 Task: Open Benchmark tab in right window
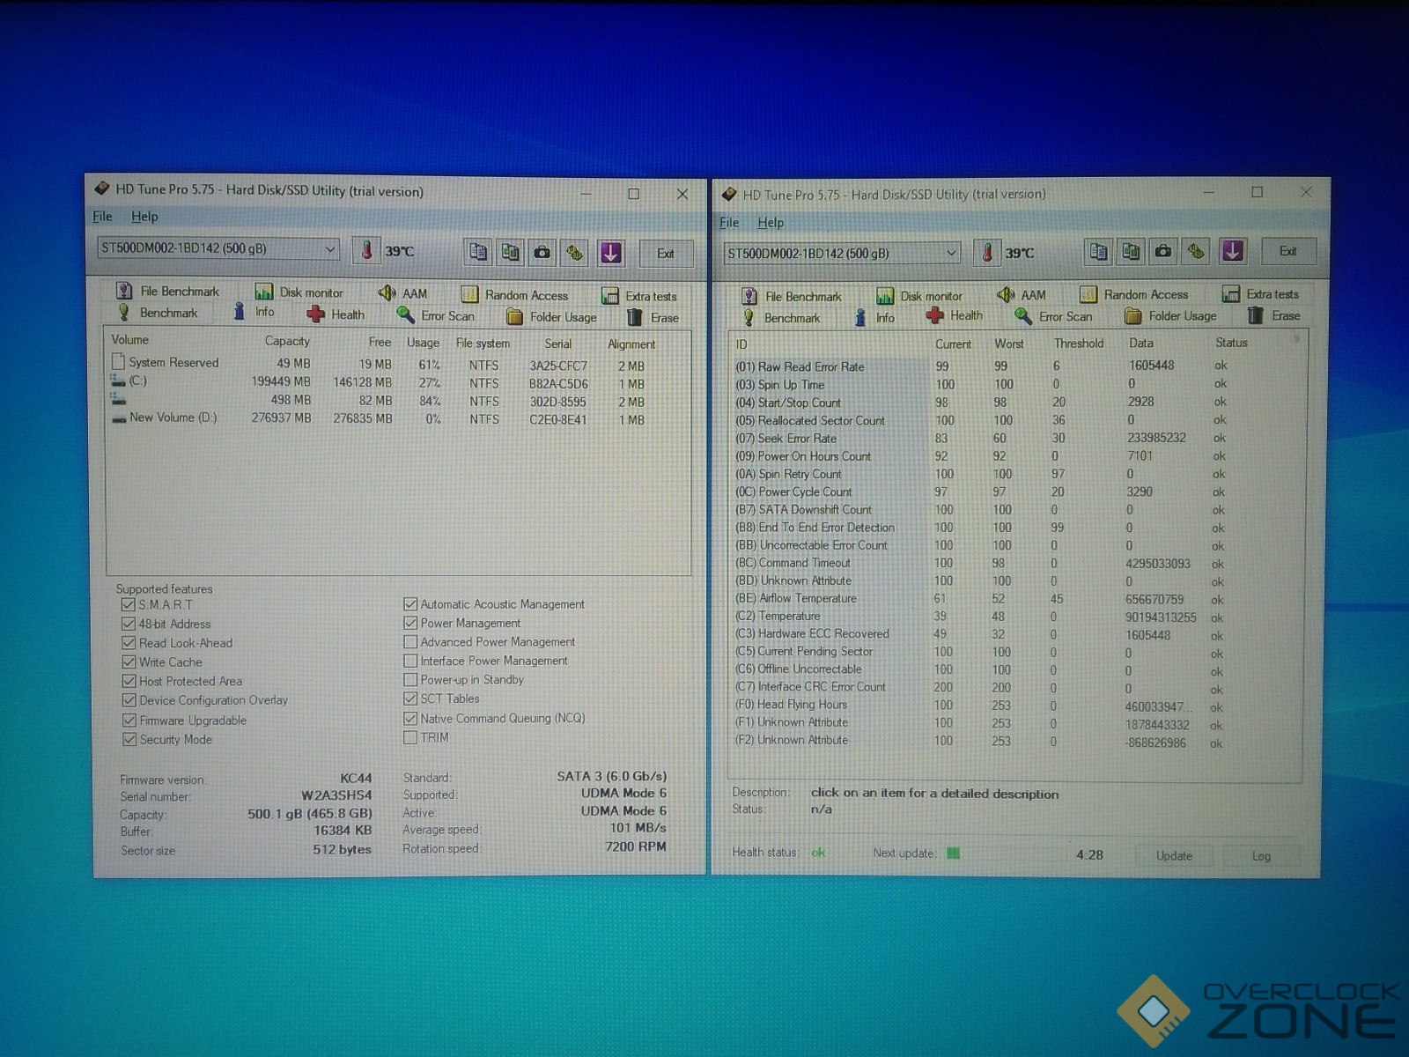782,317
